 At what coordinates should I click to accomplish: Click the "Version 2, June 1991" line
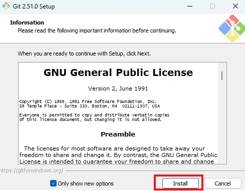tap(118, 88)
